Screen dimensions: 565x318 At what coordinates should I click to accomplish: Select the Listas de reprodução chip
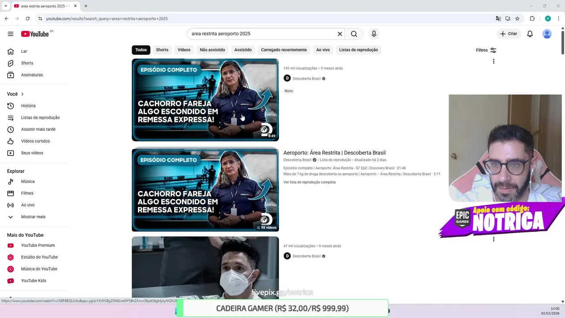point(358,50)
